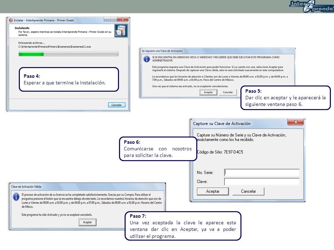The height and width of the screenshot is (250, 334).
Task: Click the Examenes01.exe file path text
Action: pyautogui.click(x=55, y=47)
